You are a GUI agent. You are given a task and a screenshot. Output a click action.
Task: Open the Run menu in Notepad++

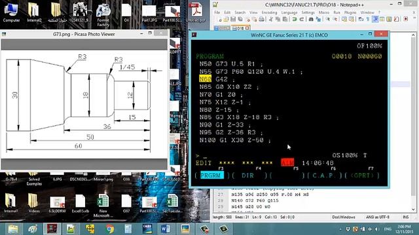point(337,12)
